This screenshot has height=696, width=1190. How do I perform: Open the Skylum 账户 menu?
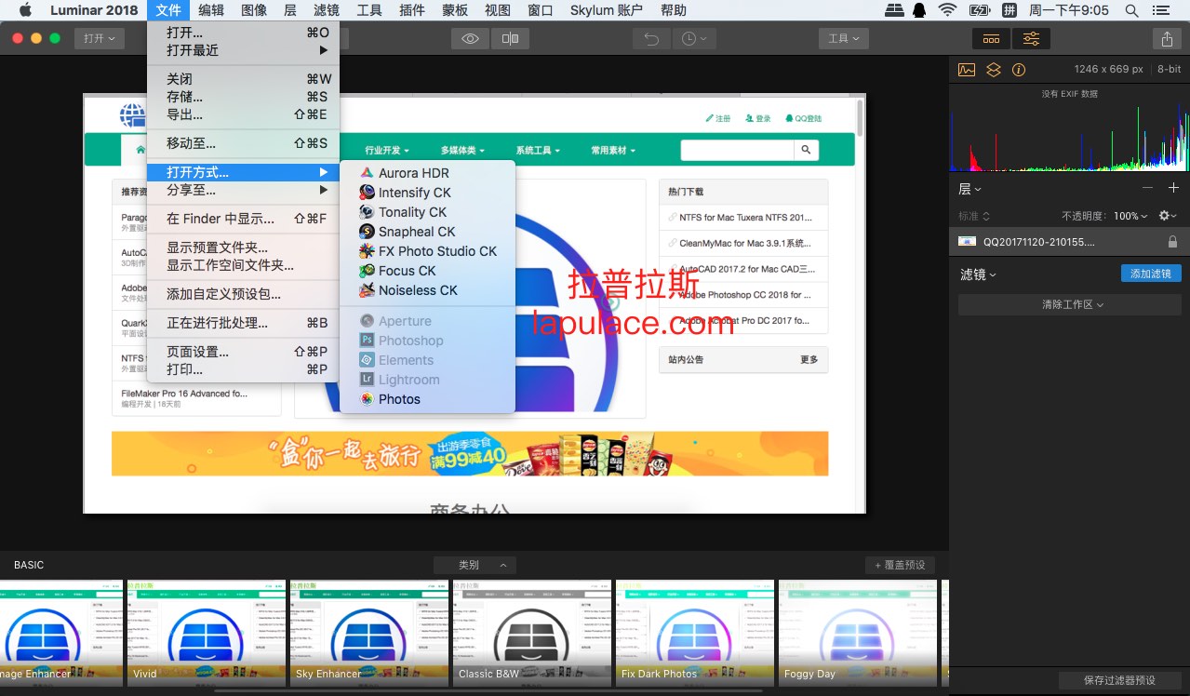pos(607,10)
